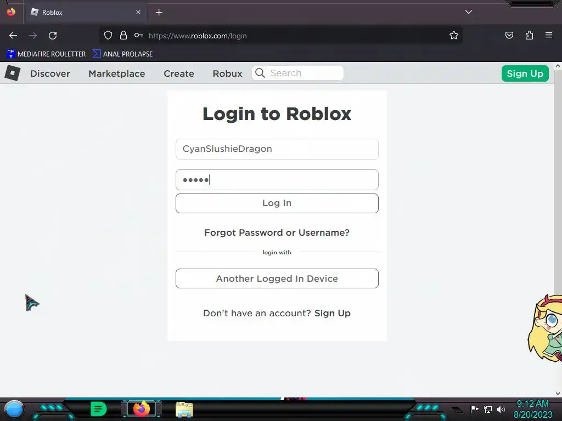Click the network tray icon
Viewport: 562px width, 421px height.
point(488,409)
